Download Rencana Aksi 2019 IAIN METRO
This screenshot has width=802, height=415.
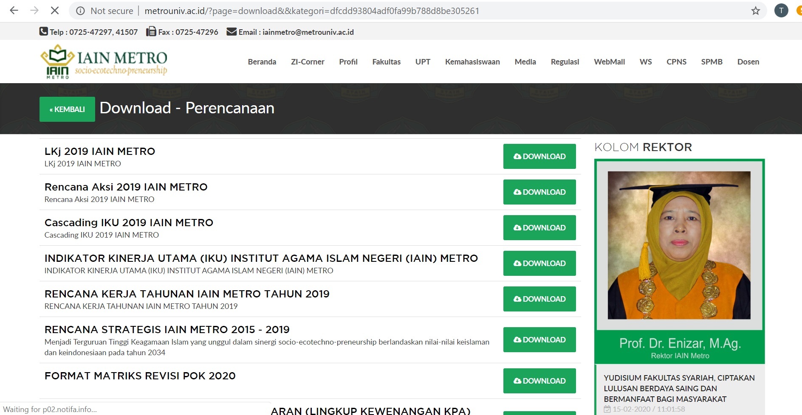pos(539,192)
